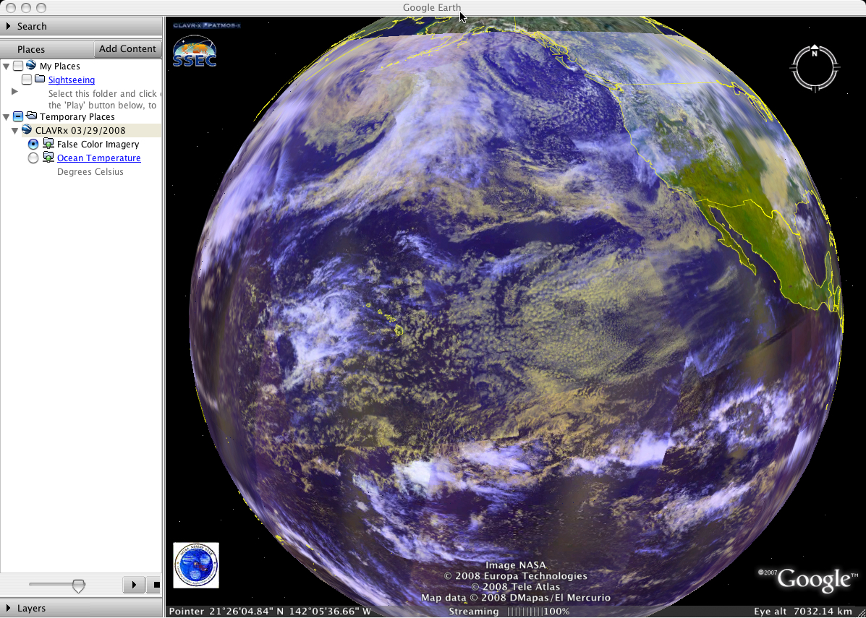
Task: Click the False Color Imagery overlay icon
Action: pyautogui.click(x=48, y=144)
